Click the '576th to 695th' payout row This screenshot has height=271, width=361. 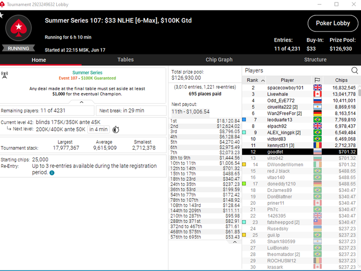[205, 237]
